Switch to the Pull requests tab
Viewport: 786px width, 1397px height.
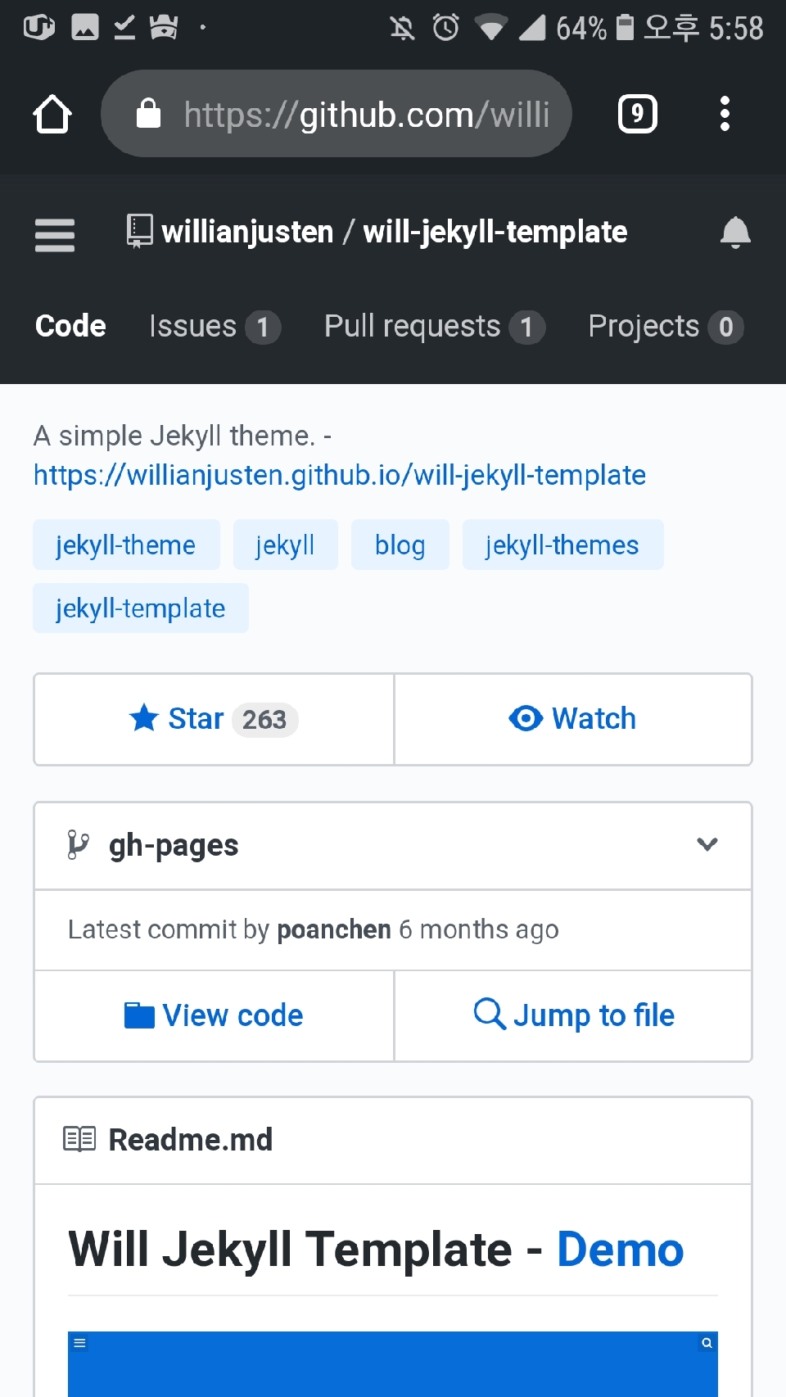[x=434, y=327]
